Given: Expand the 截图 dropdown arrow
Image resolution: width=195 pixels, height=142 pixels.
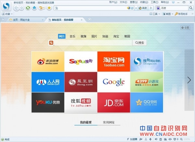Looking at the screenshot, I should tap(172, 14).
